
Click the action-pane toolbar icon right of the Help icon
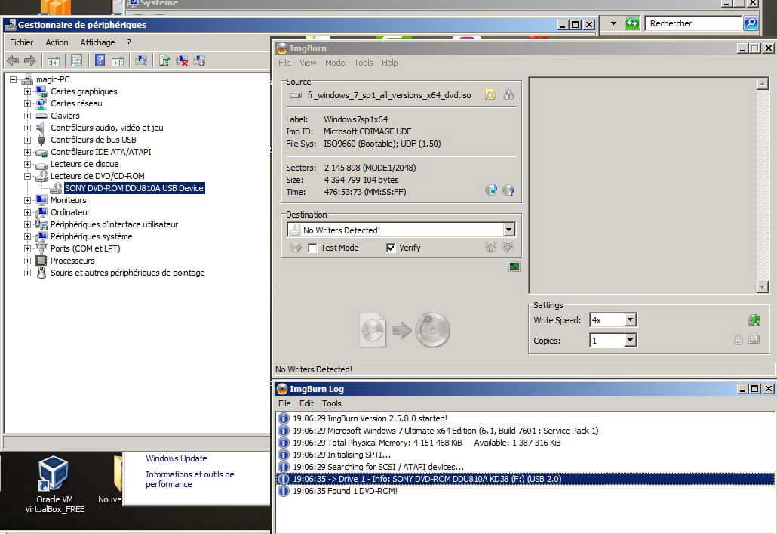pyautogui.click(x=118, y=61)
